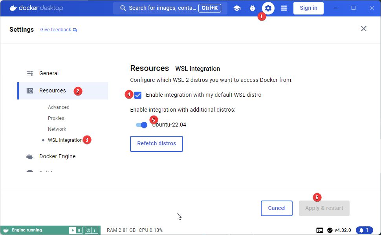Click the v4.32.0 version label

tap(343, 230)
